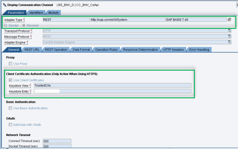Open the Message Protocol dropdown list icon
The height and width of the screenshot is (149, 238).
229,36
